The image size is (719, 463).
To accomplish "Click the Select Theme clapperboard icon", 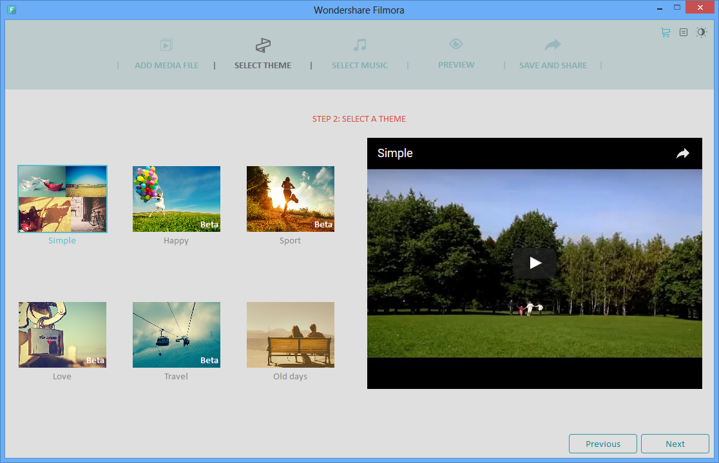I will point(263,45).
